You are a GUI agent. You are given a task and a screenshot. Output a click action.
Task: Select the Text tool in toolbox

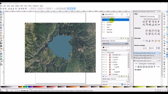click(1, 46)
